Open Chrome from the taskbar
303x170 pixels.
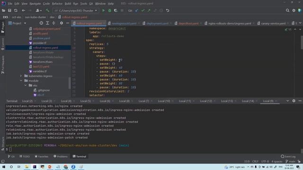tap(65, 167)
